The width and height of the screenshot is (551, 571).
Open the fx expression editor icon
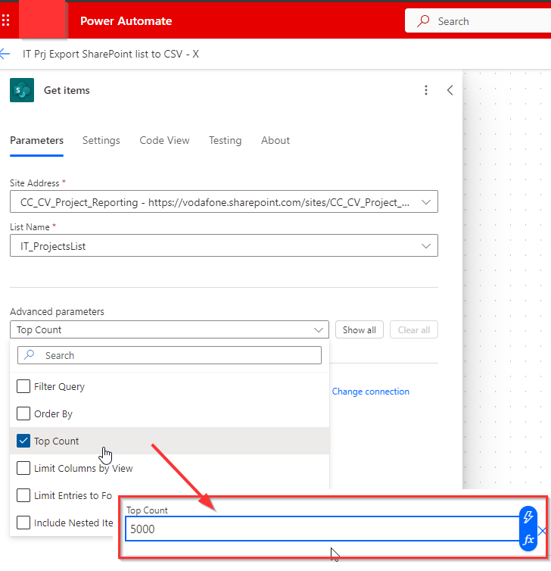point(528,540)
